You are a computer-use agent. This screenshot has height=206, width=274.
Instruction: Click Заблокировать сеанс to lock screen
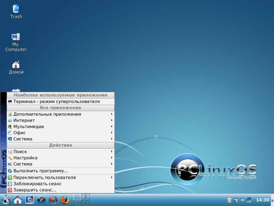pos(37,184)
